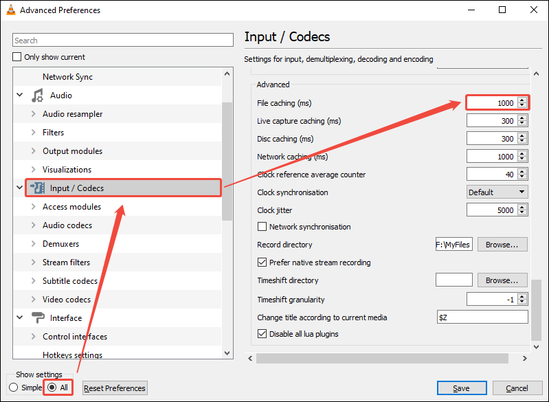Decrease Timeshift granularity with down arrow
Screen dimensions: 549x402
pyautogui.click(x=522, y=302)
